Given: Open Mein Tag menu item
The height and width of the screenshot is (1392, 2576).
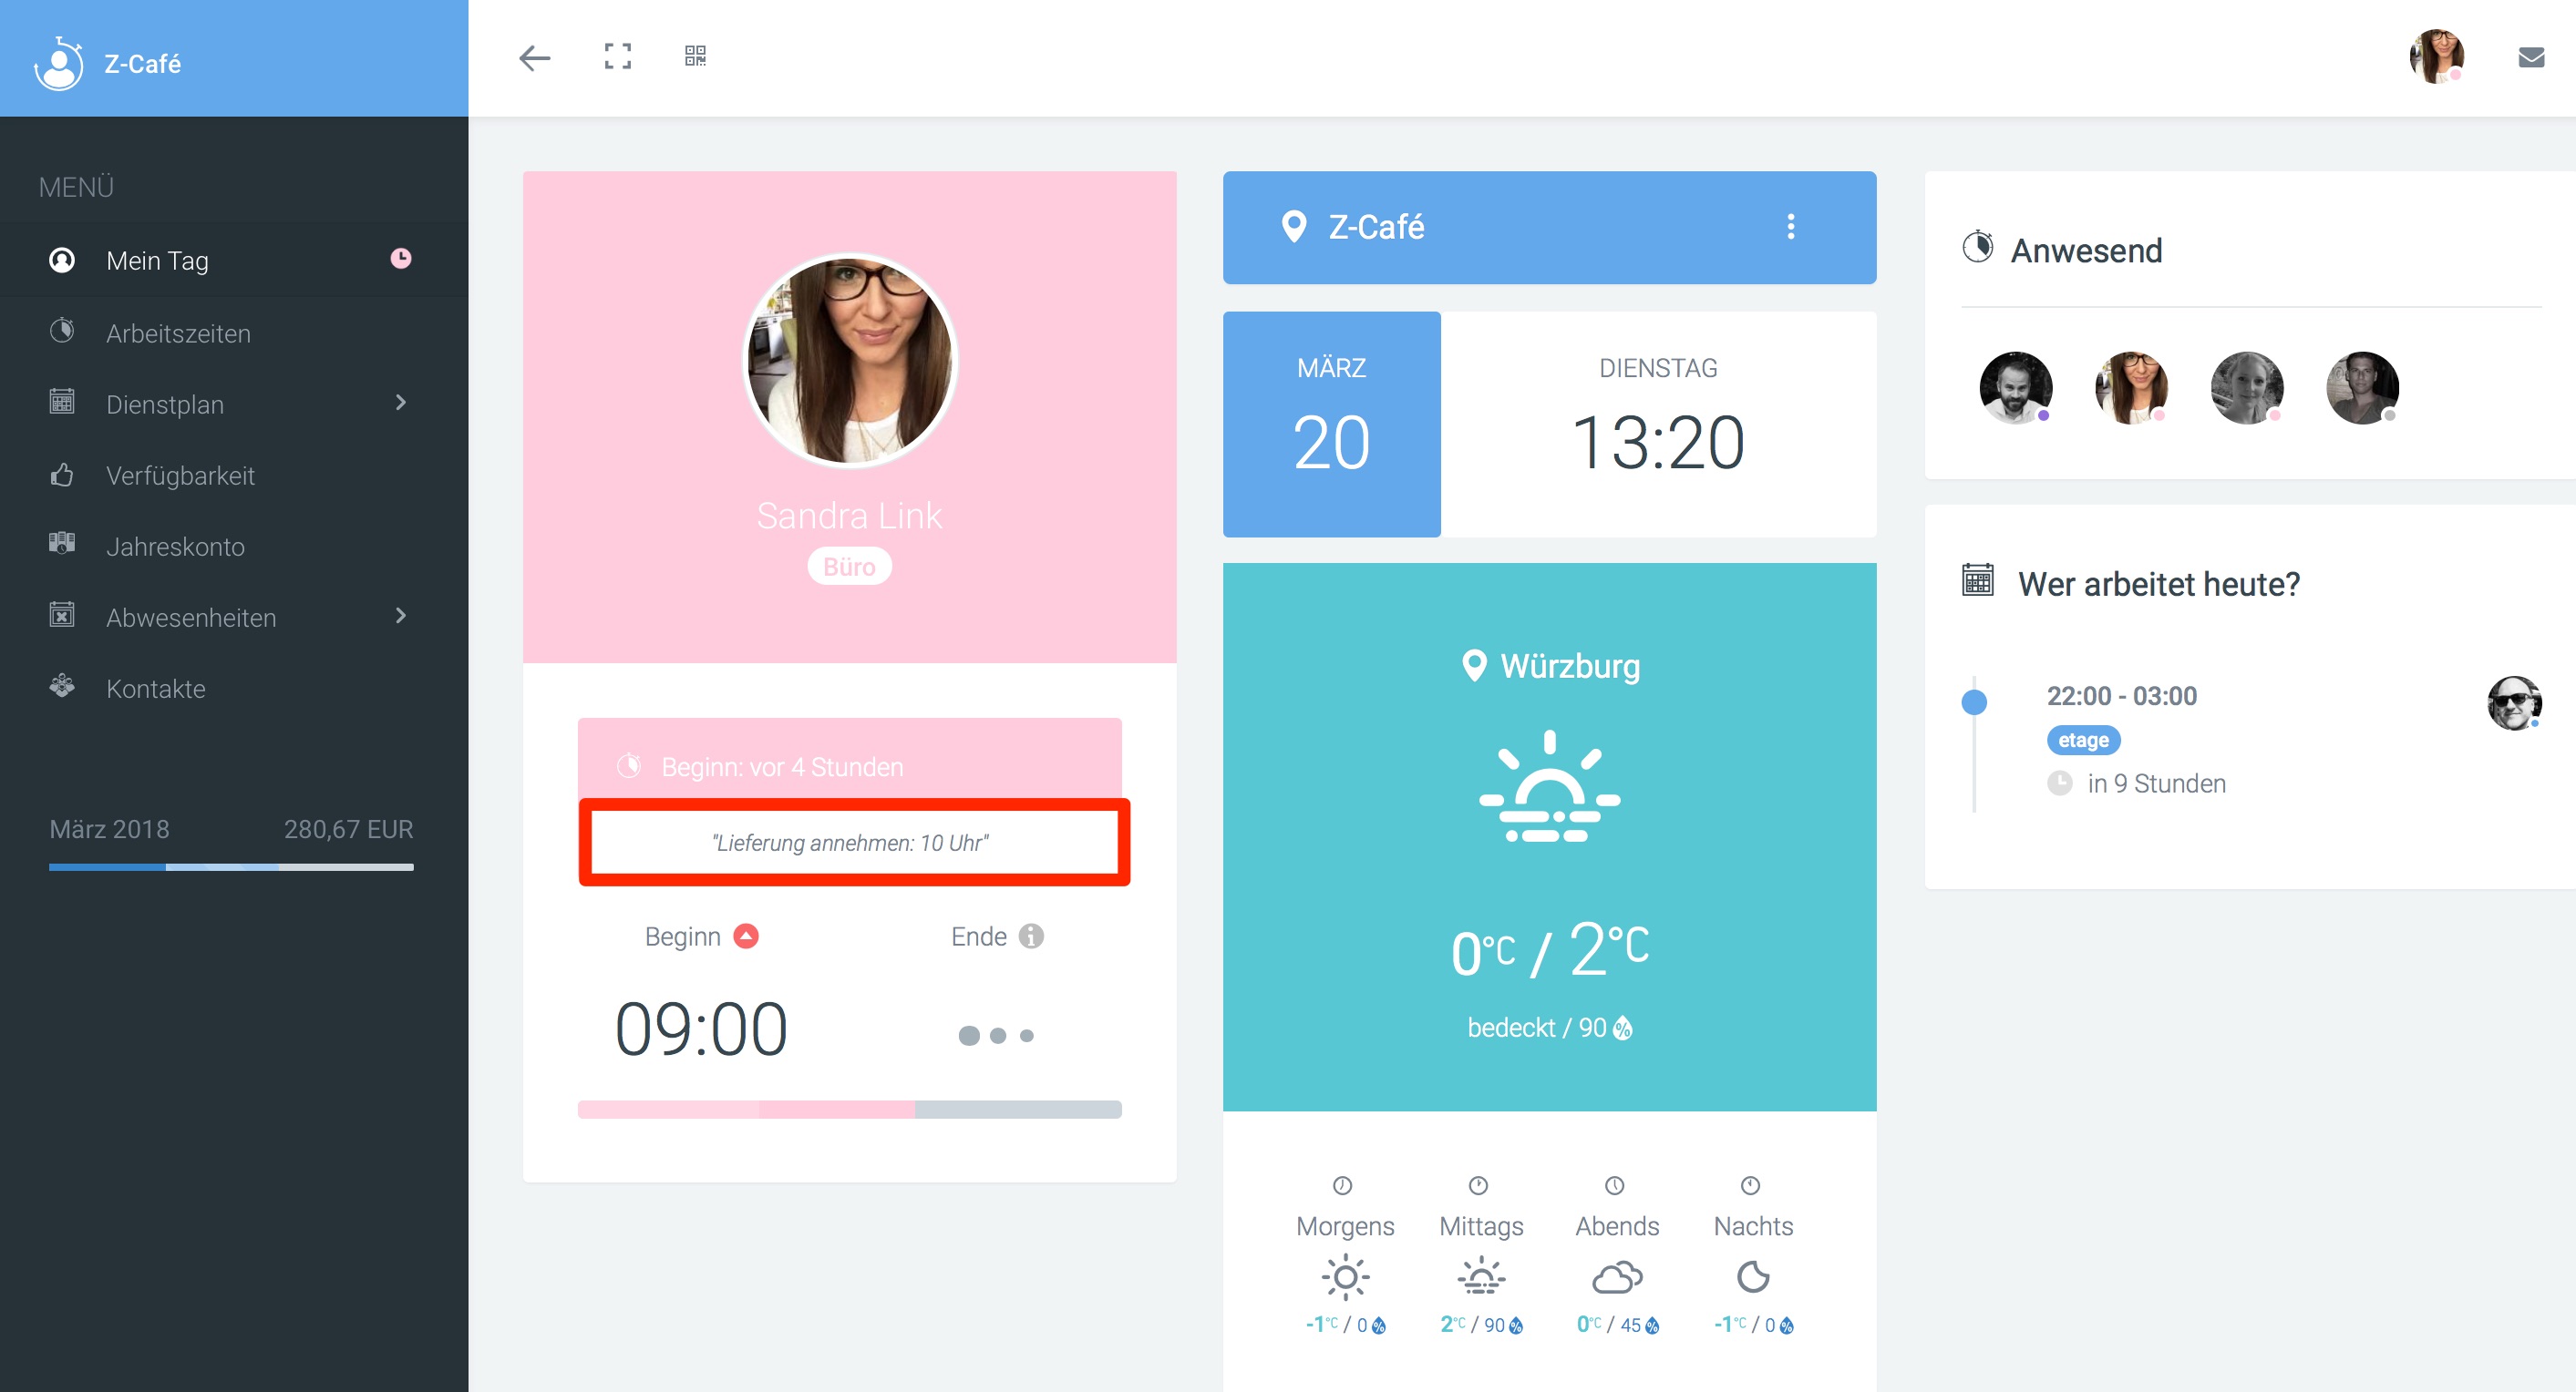Looking at the screenshot, I should tap(234, 260).
